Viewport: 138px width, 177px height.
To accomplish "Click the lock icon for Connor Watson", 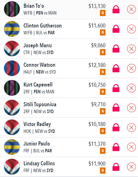I will [116, 68].
